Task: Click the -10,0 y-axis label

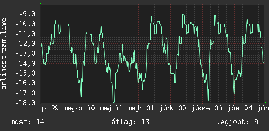Action: tap(25, 24)
